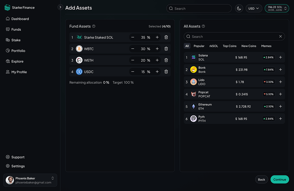Click the Solana coin logo
294x191 pixels.
coord(194,57)
